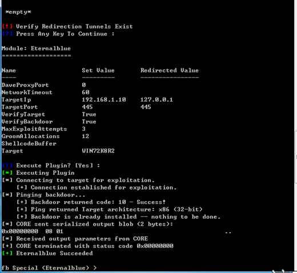Click the hex dump "0x00000000 08 01"
The image size is (297, 273).
pyautogui.click(x=33, y=231)
